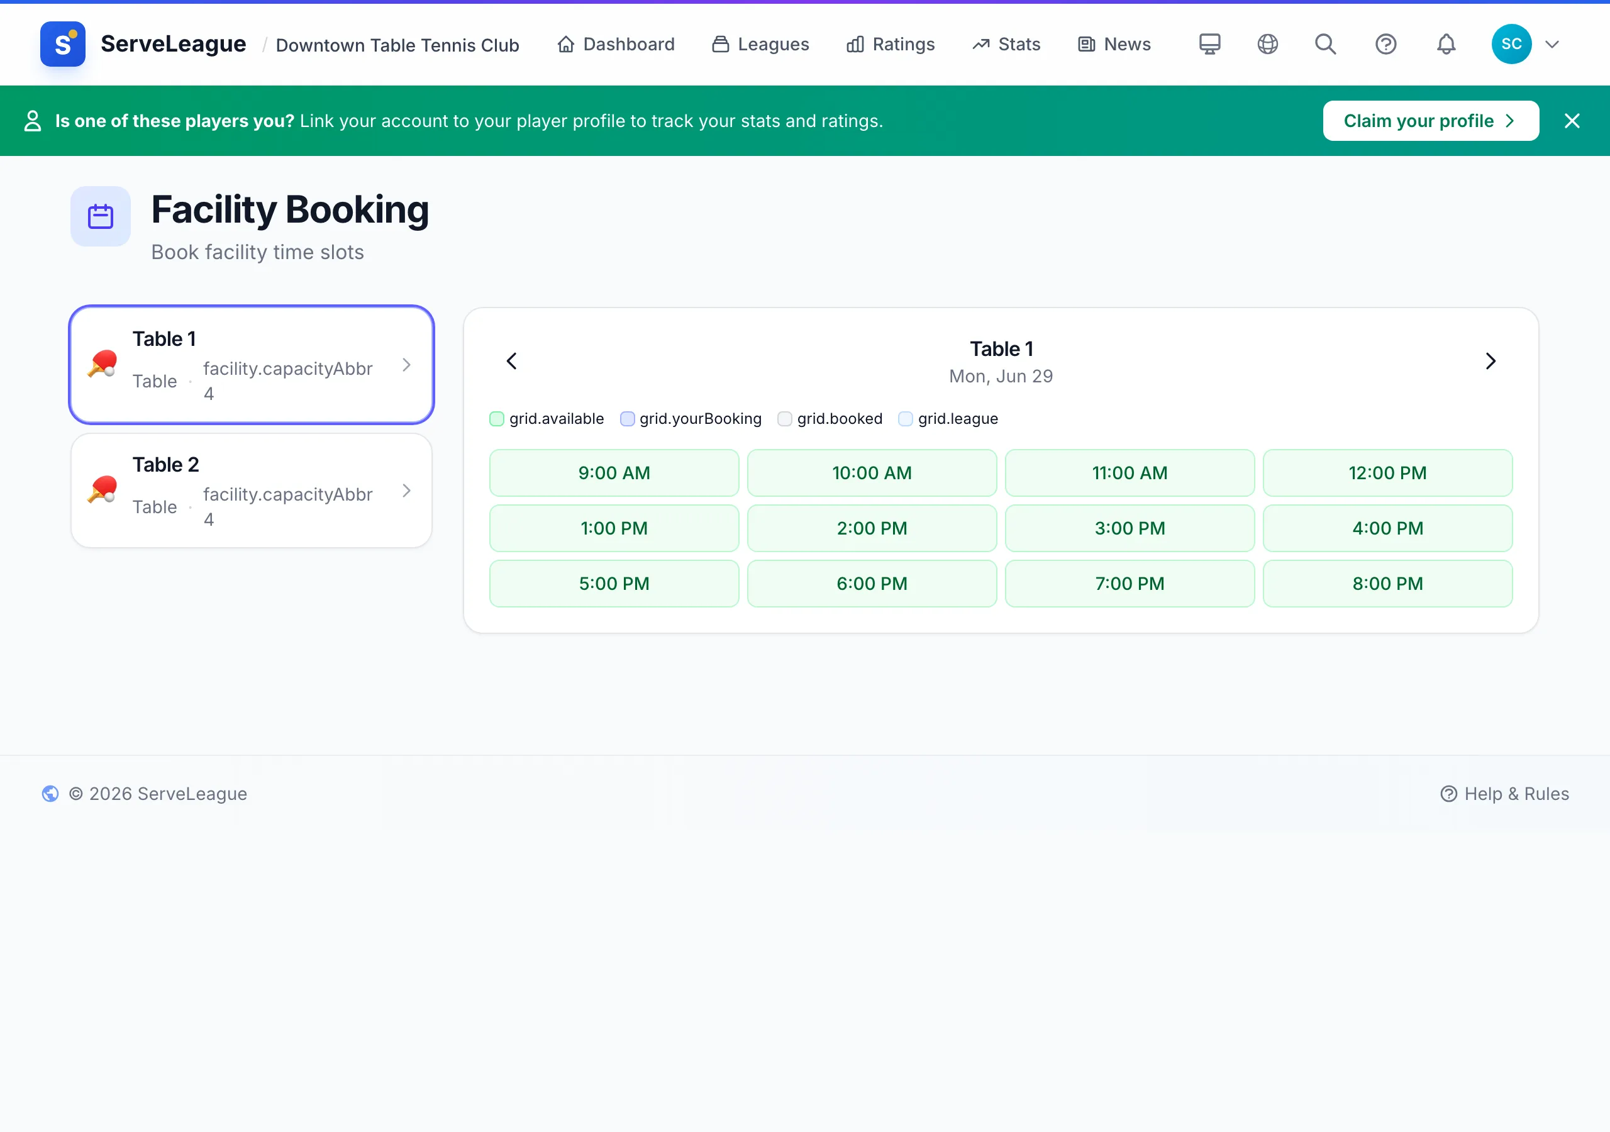Go to Dashboard
This screenshot has height=1132, width=1610.
pyautogui.click(x=616, y=44)
